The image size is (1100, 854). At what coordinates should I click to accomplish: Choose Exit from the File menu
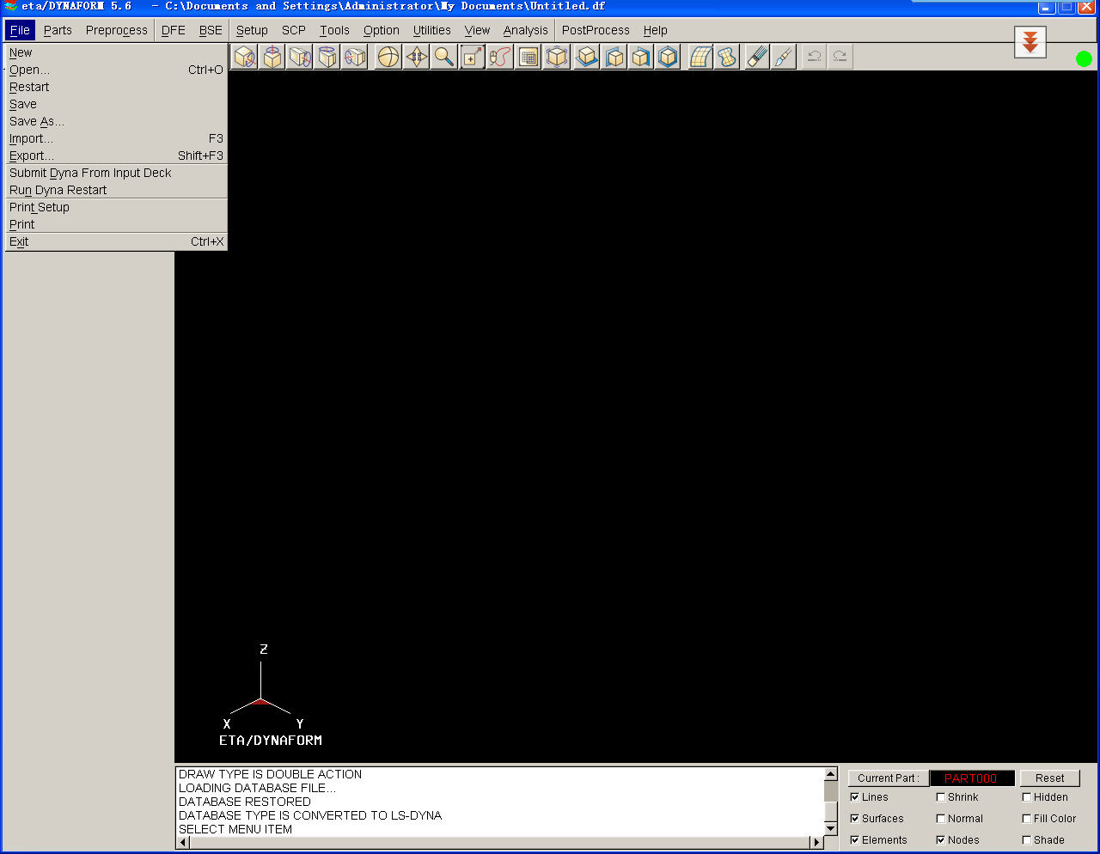[x=115, y=241]
